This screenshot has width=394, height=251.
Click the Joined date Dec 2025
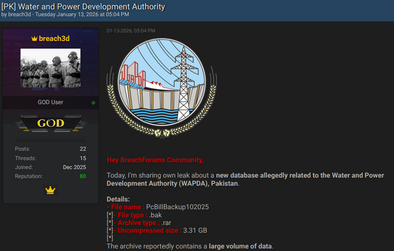pos(74,167)
